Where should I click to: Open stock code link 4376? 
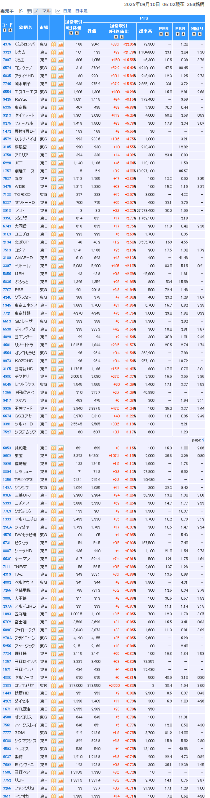(7, 44)
